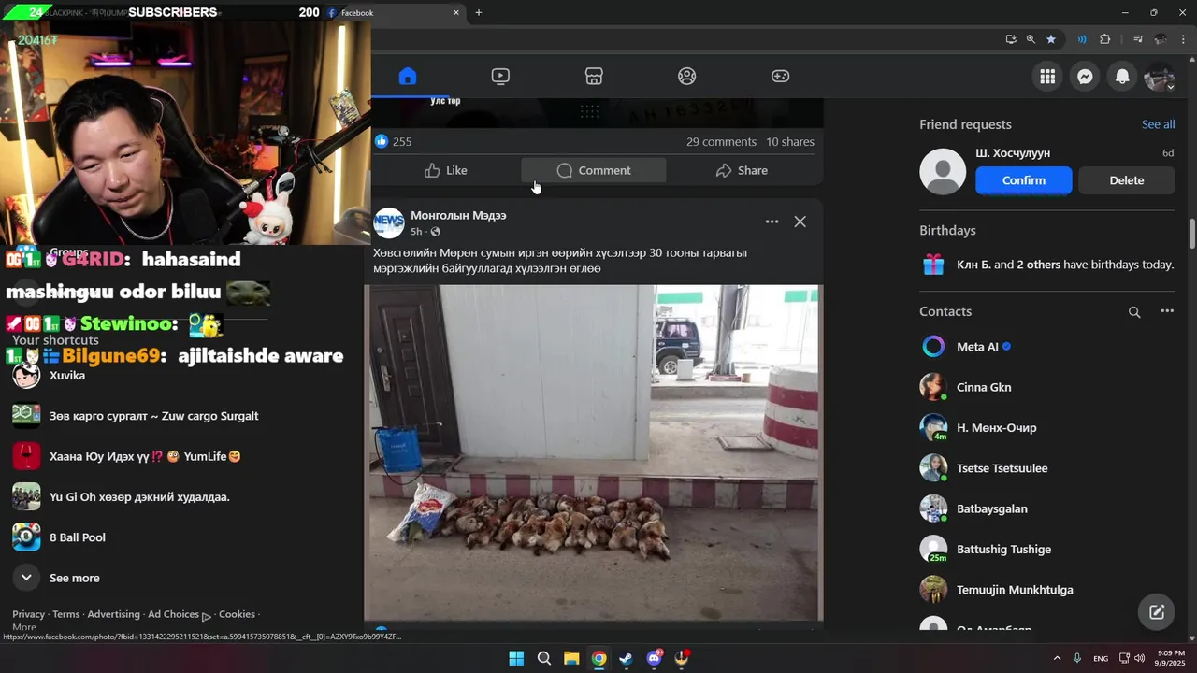Viewport: 1197px width, 673px height.
Task: Open File Explorer from the taskbar
Action: click(571, 659)
